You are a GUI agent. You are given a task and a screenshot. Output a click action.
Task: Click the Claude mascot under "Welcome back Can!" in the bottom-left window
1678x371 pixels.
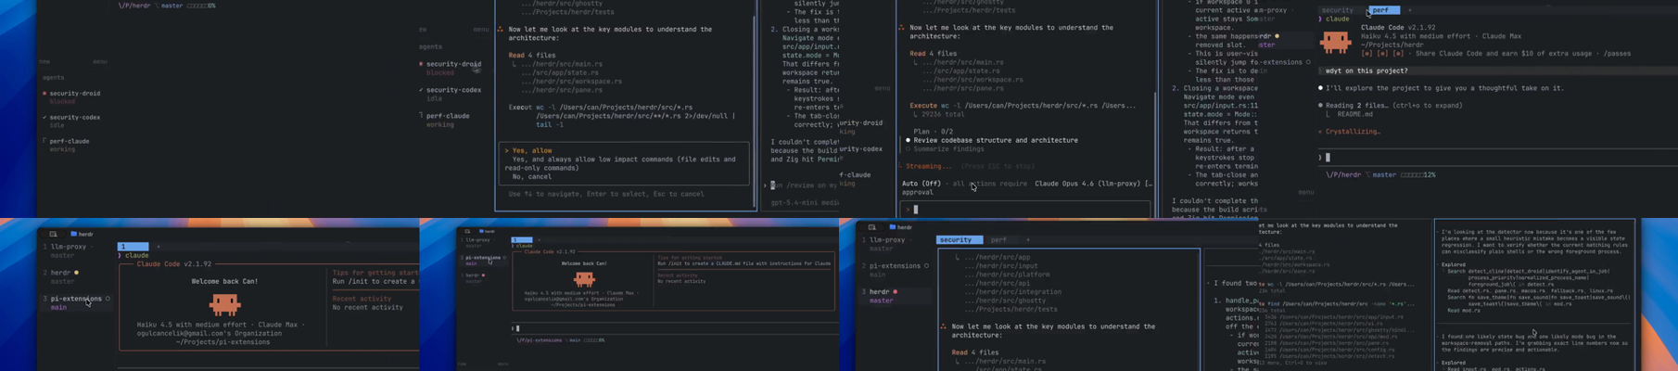point(224,303)
